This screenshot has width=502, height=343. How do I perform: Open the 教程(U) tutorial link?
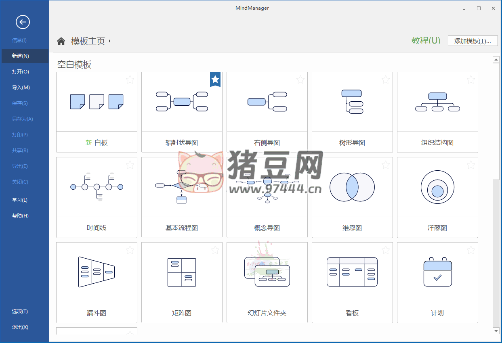click(426, 40)
